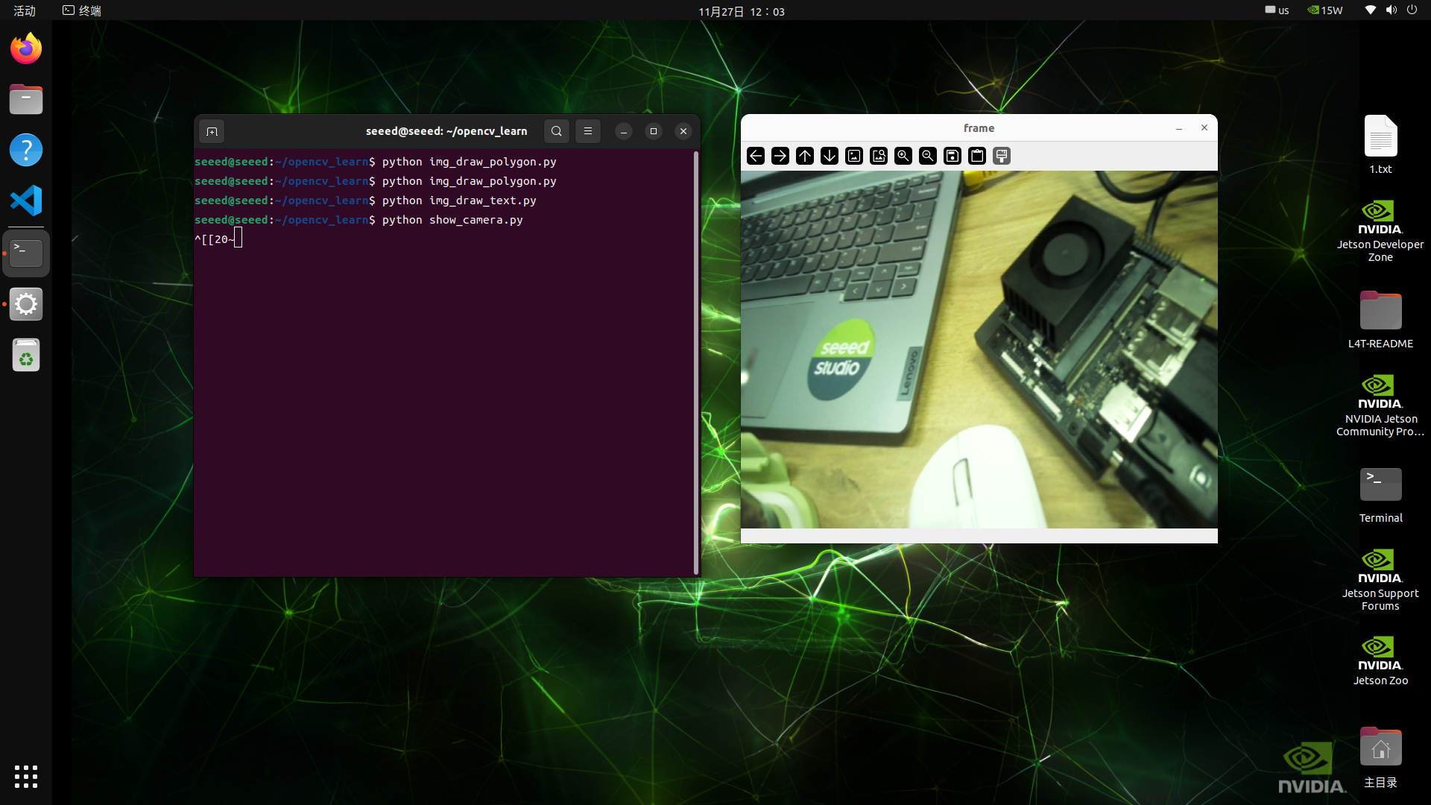Open a new tab in the terminal
The width and height of the screenshot is (1431, 805).
click(x=212, y=131)
